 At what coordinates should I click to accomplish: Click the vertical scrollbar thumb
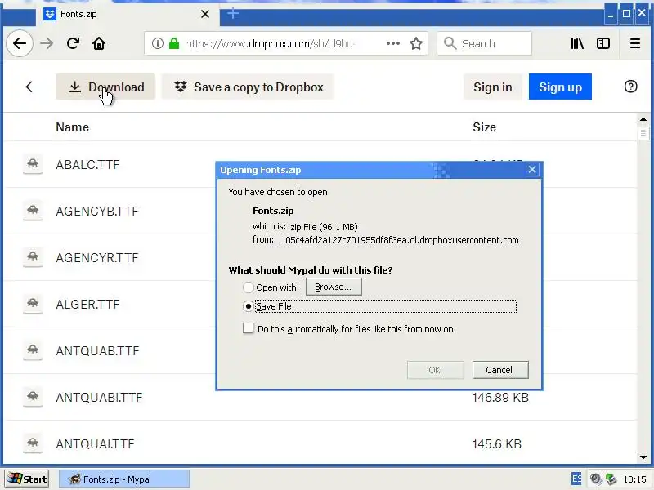tap(643, 134)
